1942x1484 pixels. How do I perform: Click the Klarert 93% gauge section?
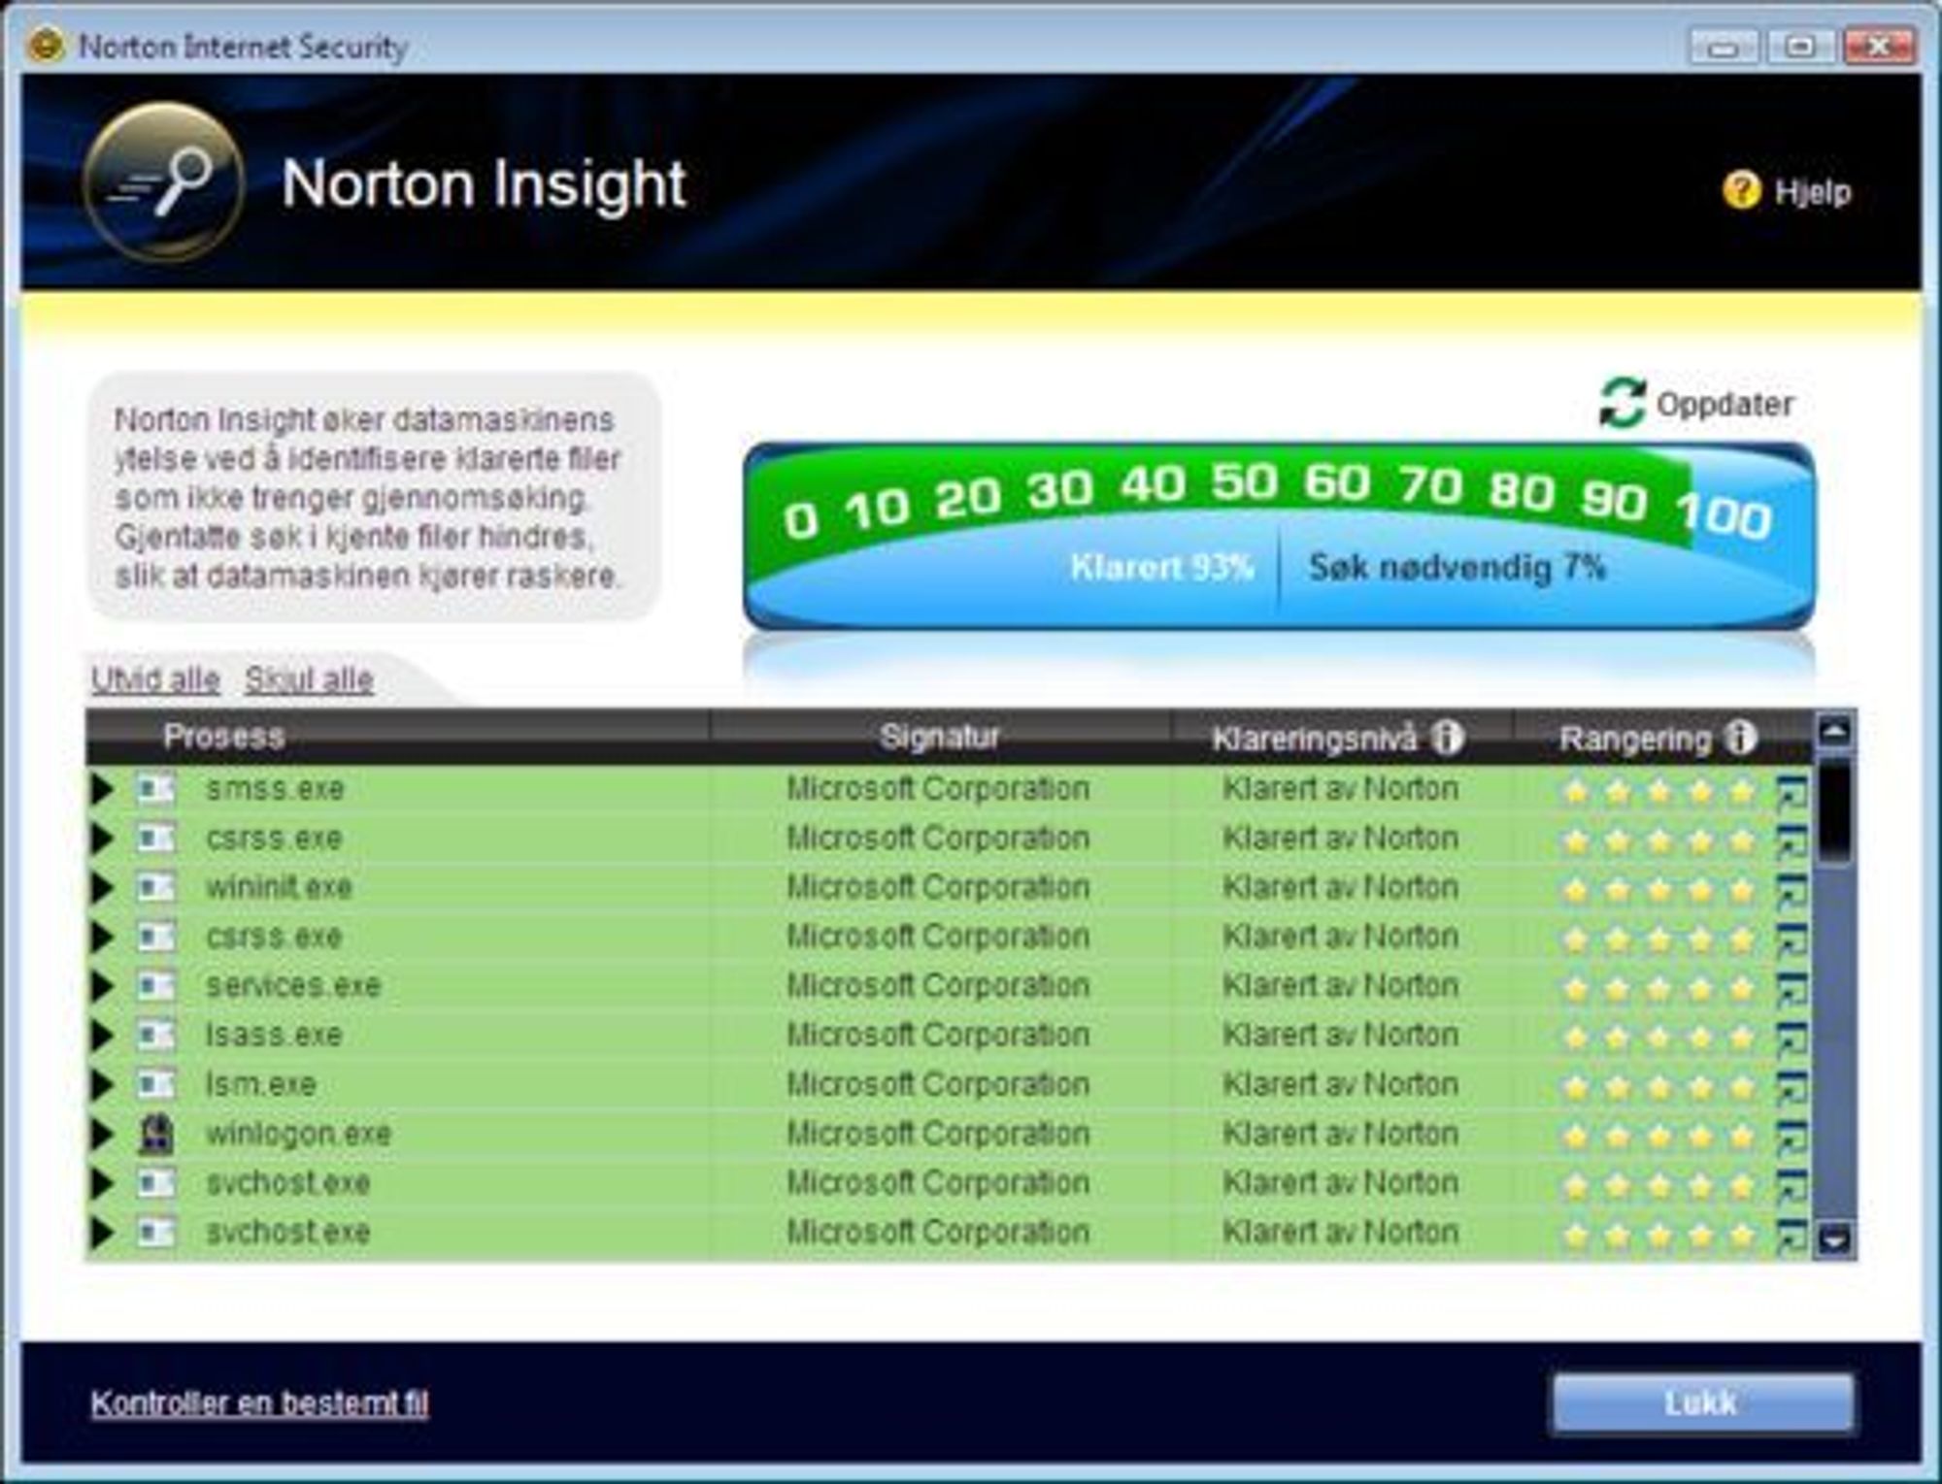[1161, 567]
